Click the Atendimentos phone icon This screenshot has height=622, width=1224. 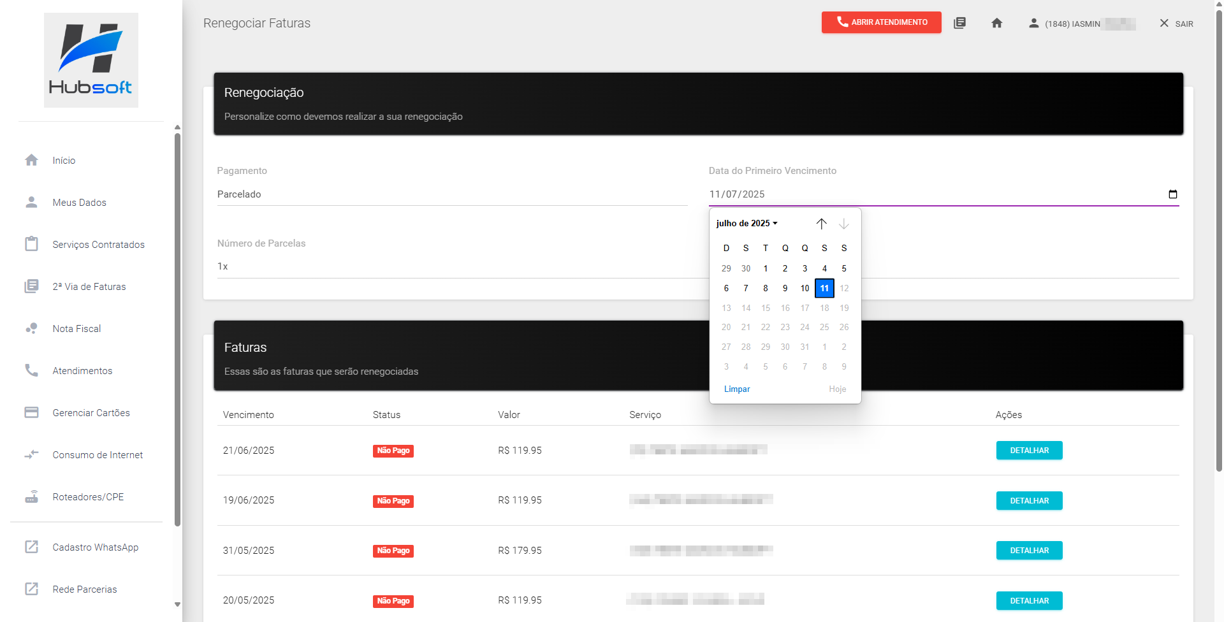click(31, 370)
